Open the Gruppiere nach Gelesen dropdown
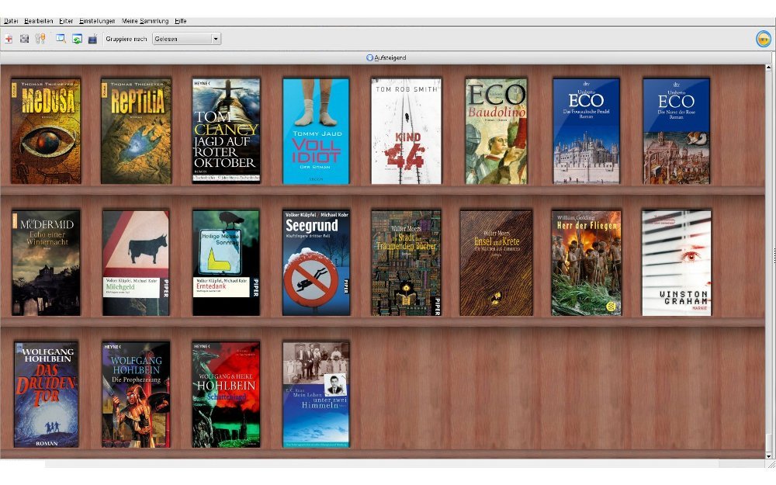The image size is (776, 485). pyautogui.click(x=186, y=39)
